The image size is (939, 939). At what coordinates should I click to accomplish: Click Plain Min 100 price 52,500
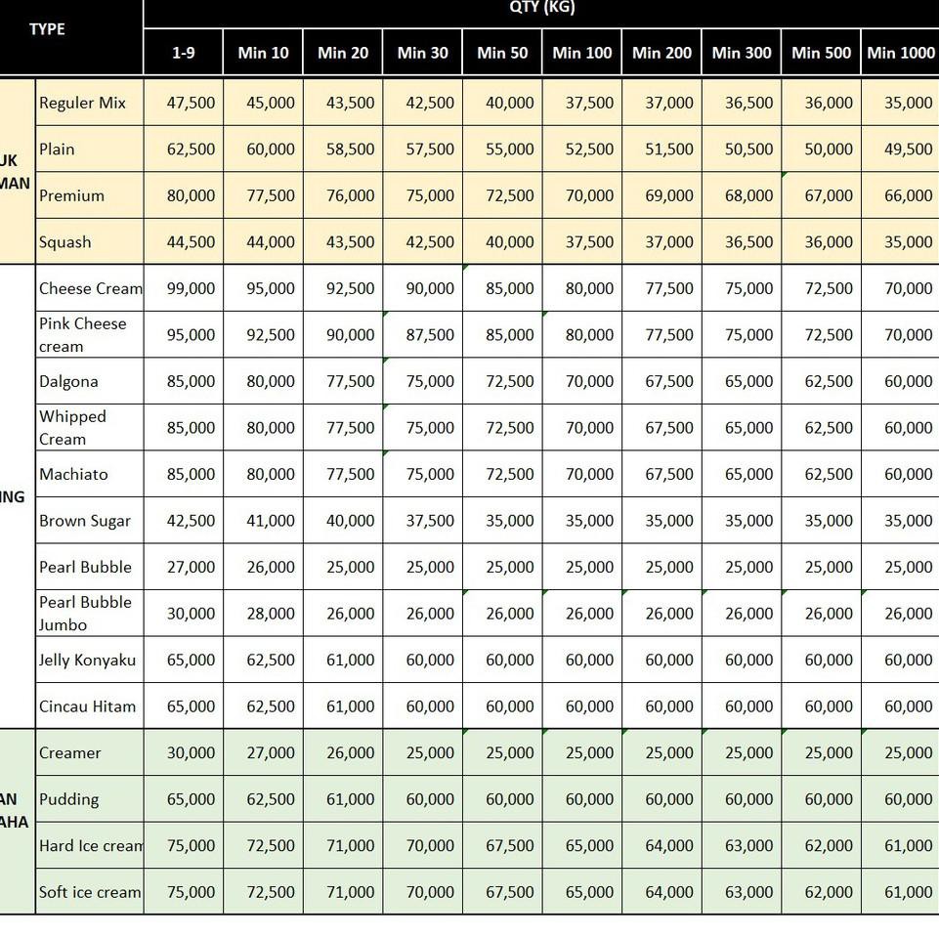coord(581,149)
